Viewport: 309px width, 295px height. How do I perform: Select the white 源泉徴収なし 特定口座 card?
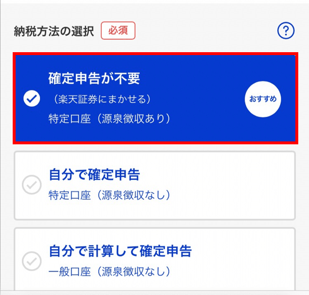pyautogui.click(x=155, y=185)
